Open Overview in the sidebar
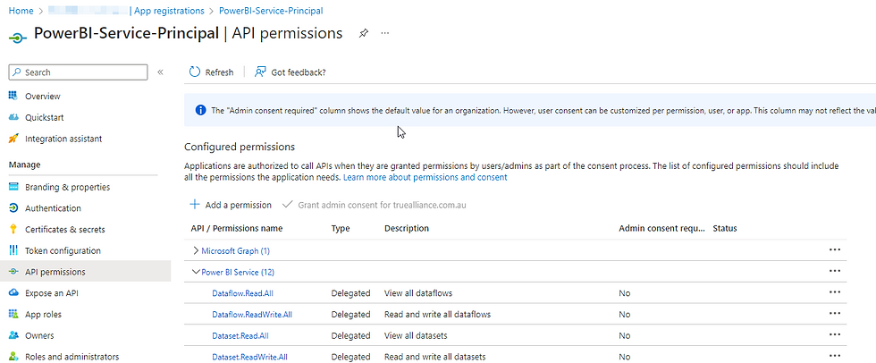Viewport: 876px width, 363px height. click(x=43, y=96)
